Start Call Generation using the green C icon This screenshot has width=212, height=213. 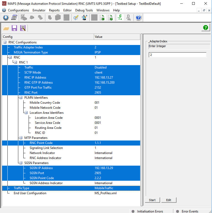(x=102, y=17)
